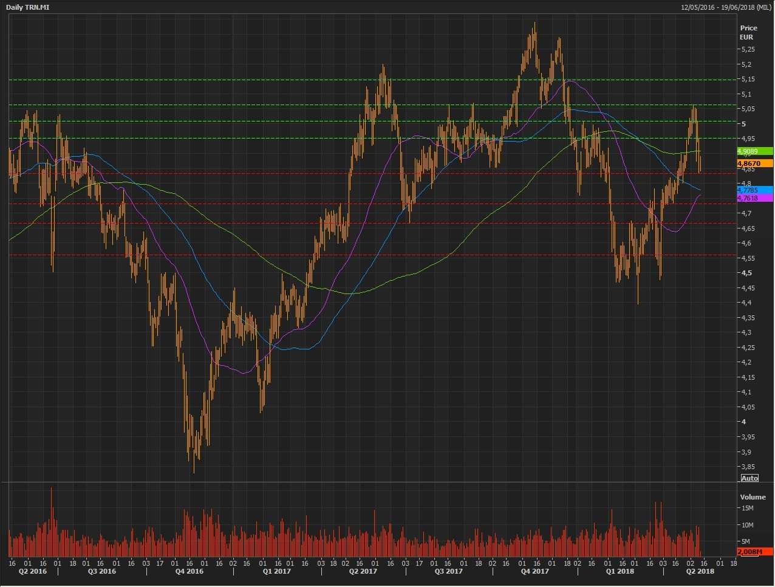Image resolution: width=775 pixels, height=587 pixels.
Task: Click the Q1 2017 time axis label
Action: pyautogui.click(x=276, y=571)
